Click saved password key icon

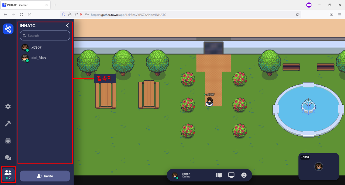click(x=87, y=15)
